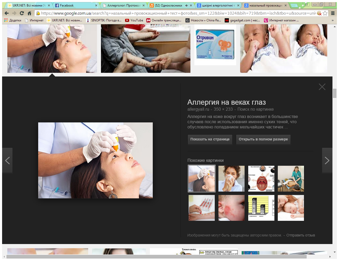339x261 pixels.
Task: Open the gagadget.com bookmark
Action: tap(242, 20)
